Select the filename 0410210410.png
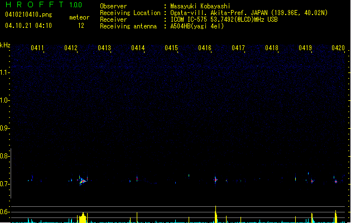 coord(28,14)
